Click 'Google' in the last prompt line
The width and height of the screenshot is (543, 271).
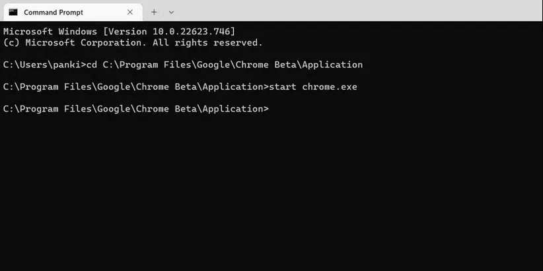coord(114,109)
